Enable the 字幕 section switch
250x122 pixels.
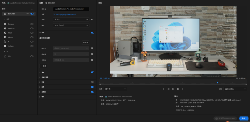click(93, 82)
